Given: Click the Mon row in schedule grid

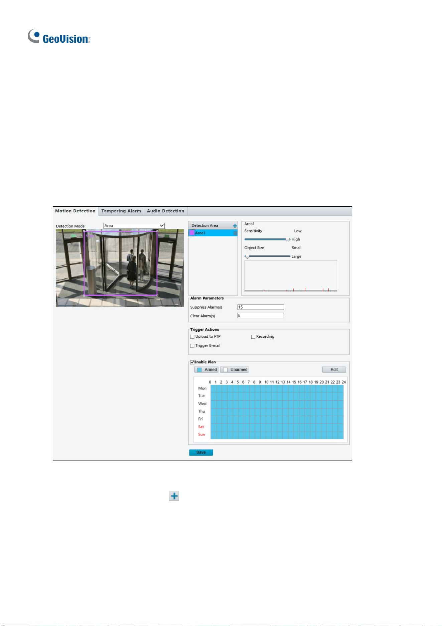Looking at the screenshot, I should 277,389.
